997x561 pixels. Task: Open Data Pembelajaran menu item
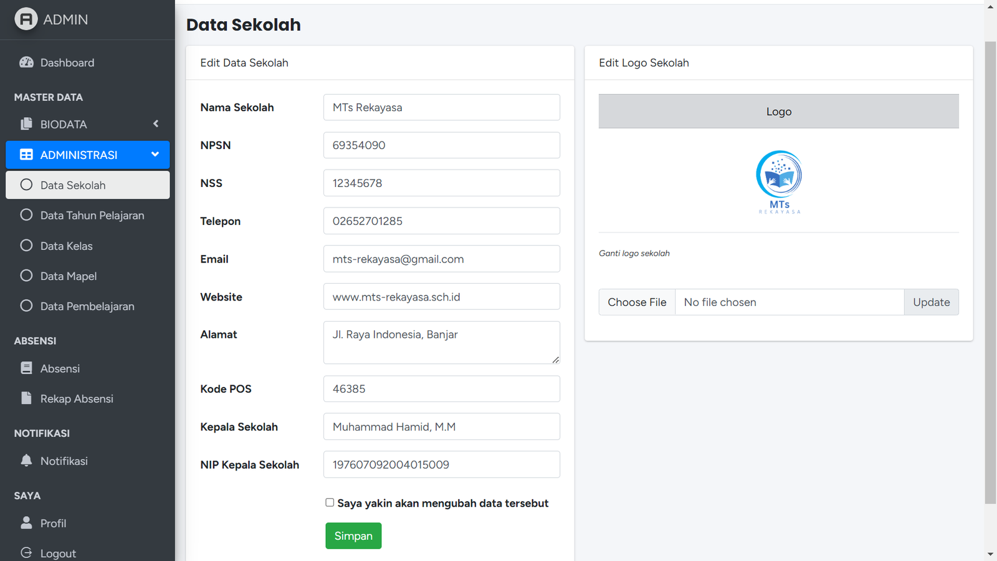point(87,307)
